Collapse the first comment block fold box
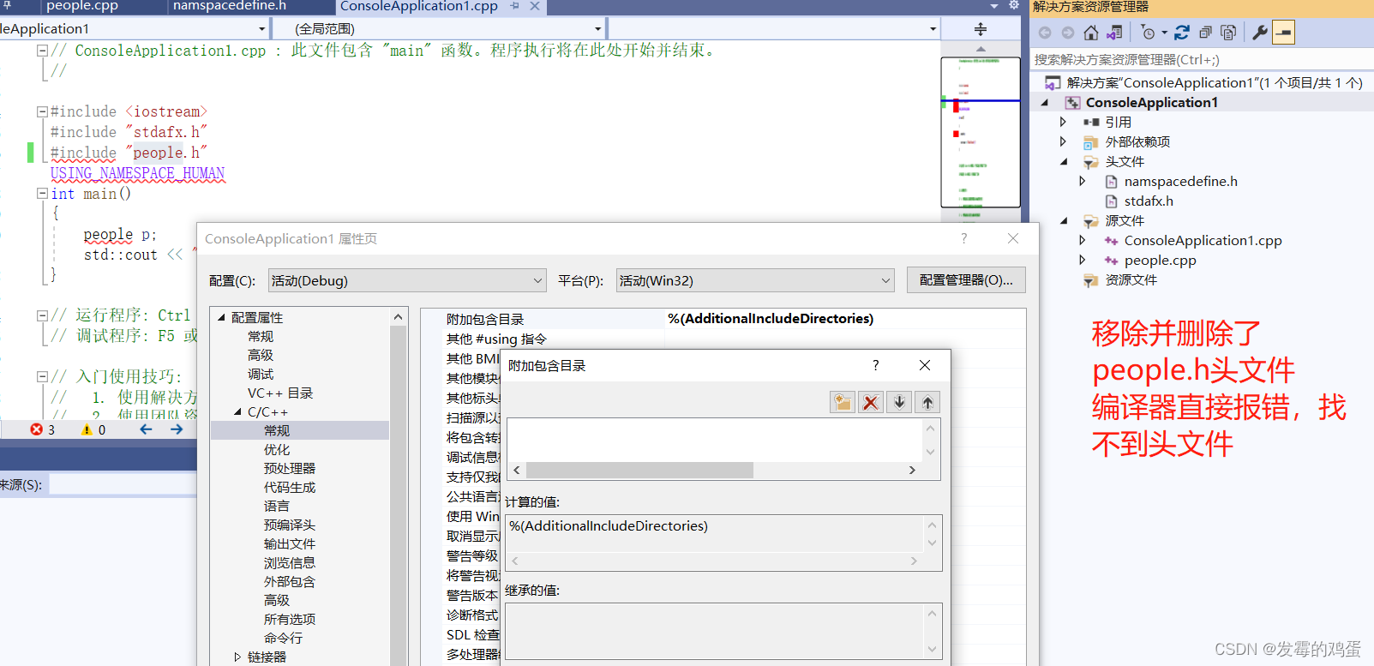Viewport: 1374px width, 666px height. click(42, 51)
